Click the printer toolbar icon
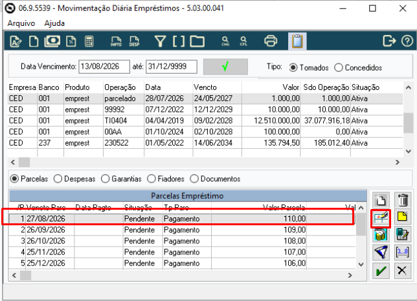This screenshot has width=417, height=301. 271,41
